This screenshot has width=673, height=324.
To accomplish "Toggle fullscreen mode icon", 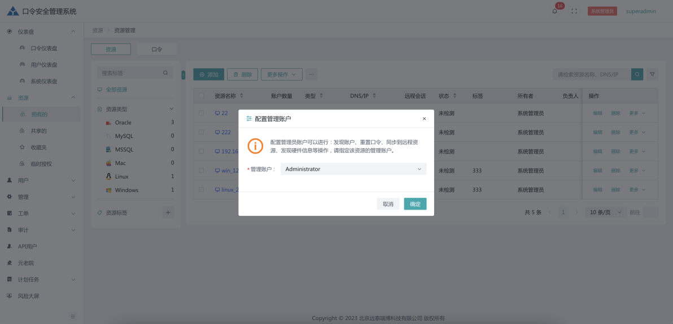I will point(574,11).
